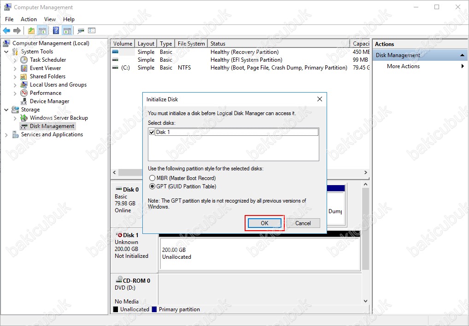Viewport: 469px width, 326px height.
Task: Expand the Services and Applications node
Action: 6,135
